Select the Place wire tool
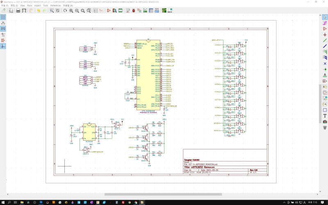This screenshot has width=328, height=205. (325, 40)
